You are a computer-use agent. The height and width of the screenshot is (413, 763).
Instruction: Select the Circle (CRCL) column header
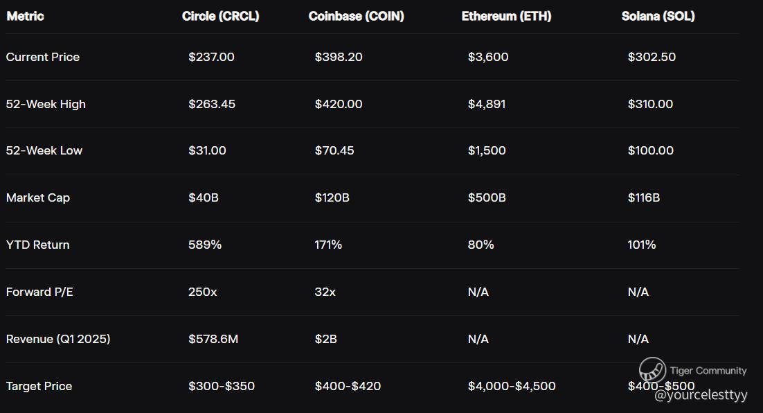(220, 17)
